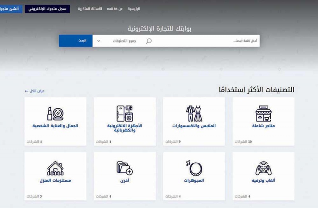318x208 pixels.
Task: Open the عن mall.bh menu item
Action: point(115,9)
